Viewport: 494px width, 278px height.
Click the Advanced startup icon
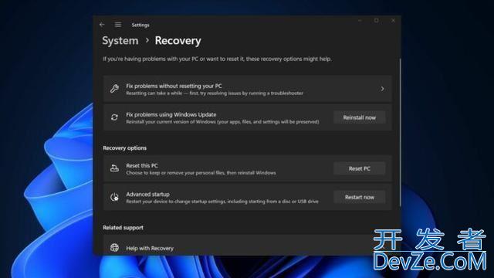pos(114,198)
